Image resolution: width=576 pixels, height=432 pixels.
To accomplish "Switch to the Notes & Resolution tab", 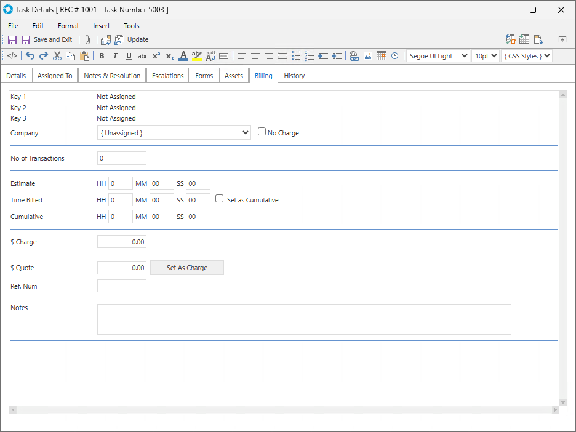I will click(x=112, y=76).
